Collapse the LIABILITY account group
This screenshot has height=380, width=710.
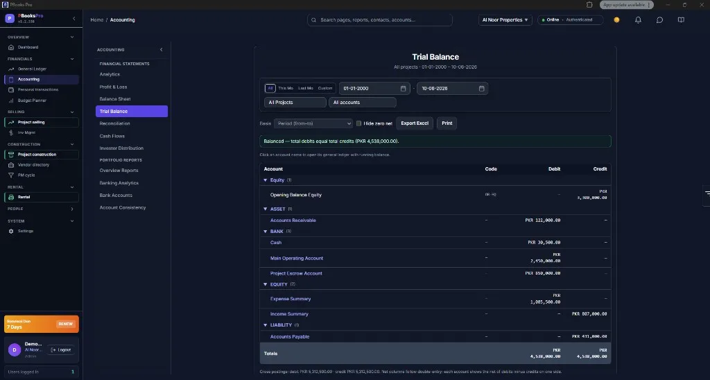click(x=266, y=325)
